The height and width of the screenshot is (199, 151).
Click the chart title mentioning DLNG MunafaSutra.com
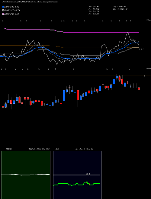click(30, 2)
